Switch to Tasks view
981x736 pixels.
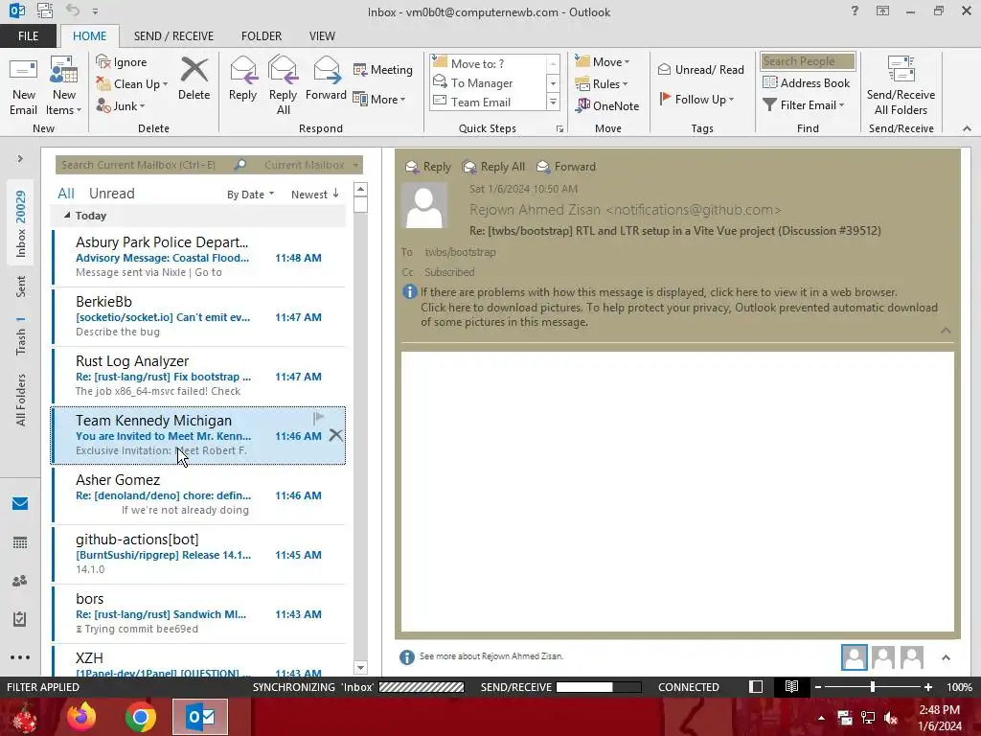(20, 619)
